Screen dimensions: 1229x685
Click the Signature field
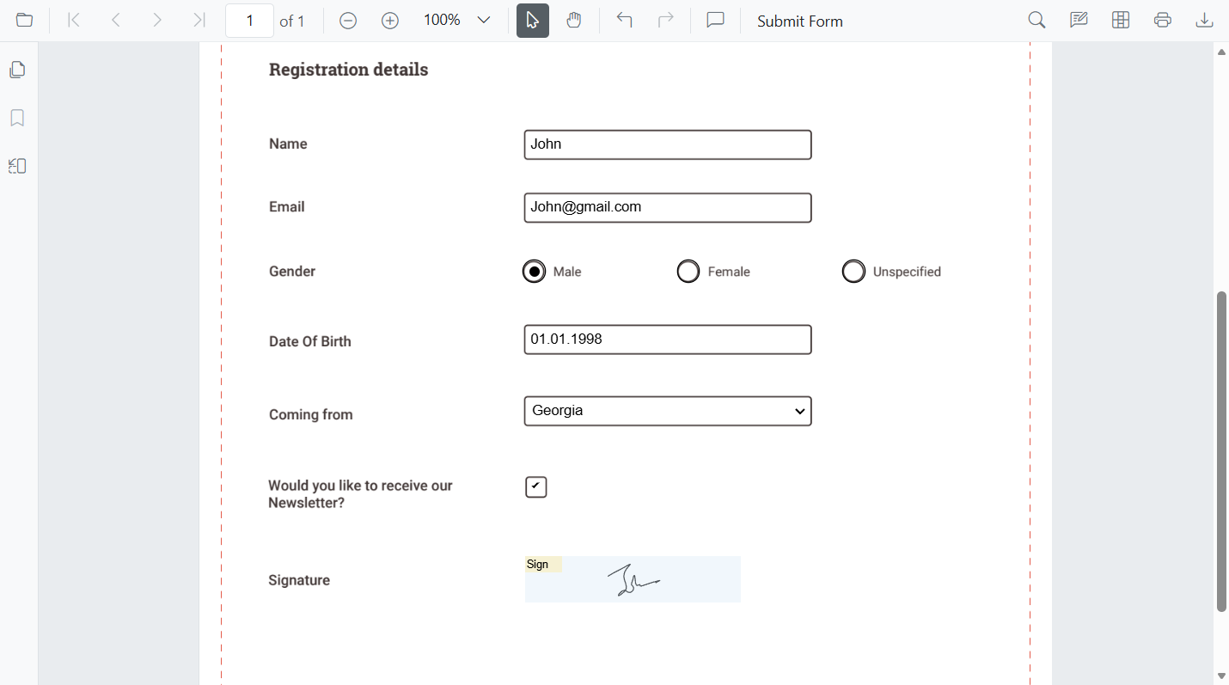pyautogui.click(x=633, y=579)
